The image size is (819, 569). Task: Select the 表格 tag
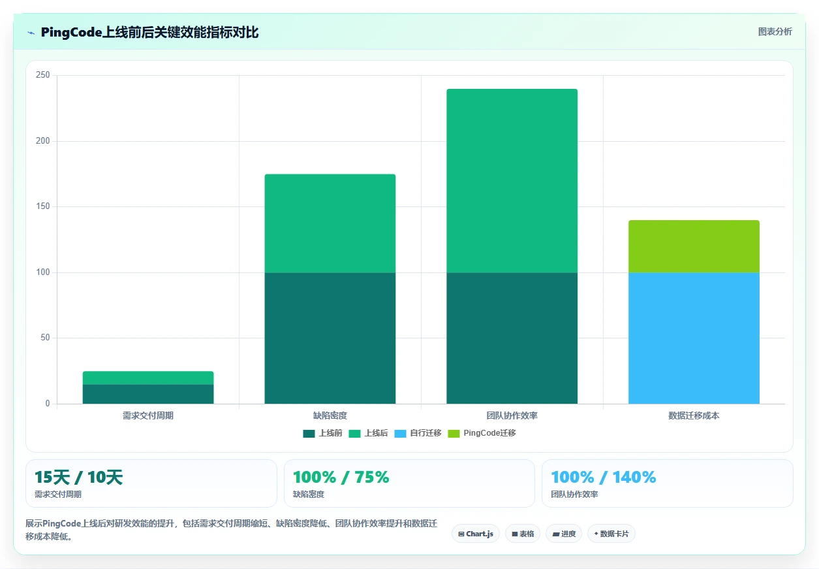pos(523,534)
